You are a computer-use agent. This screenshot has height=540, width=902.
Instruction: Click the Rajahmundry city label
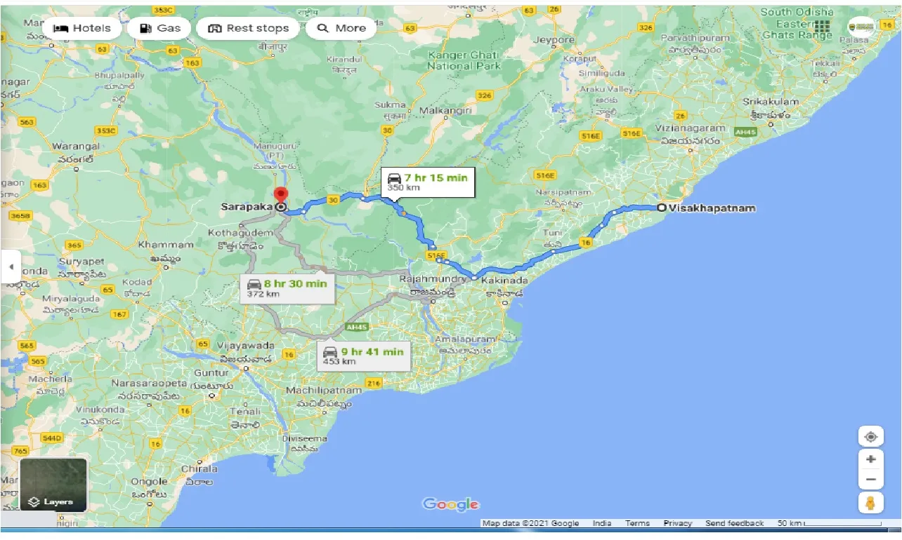coord(432,278)
